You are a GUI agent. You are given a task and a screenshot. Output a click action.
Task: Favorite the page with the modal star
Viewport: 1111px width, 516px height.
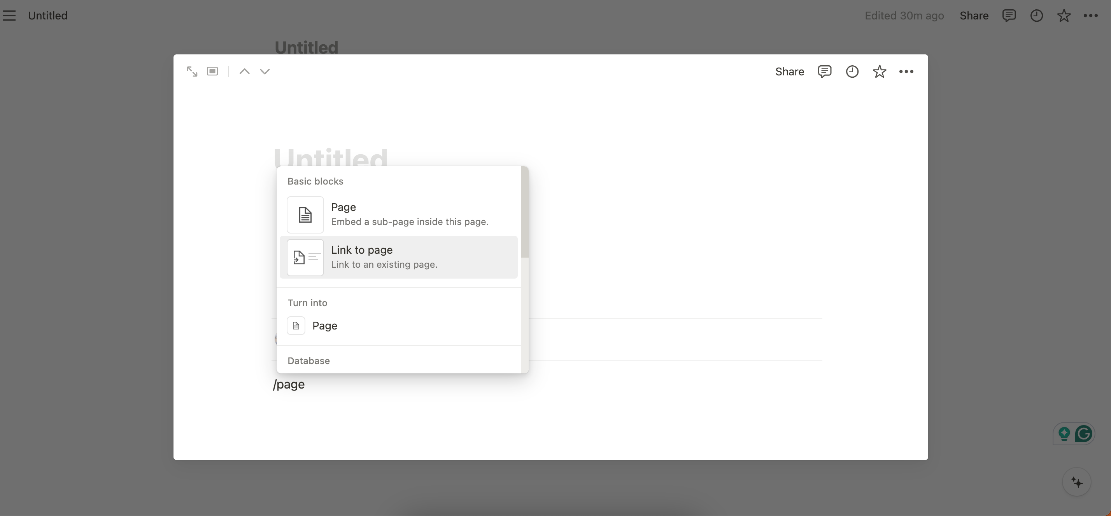(x=879, y=71)
